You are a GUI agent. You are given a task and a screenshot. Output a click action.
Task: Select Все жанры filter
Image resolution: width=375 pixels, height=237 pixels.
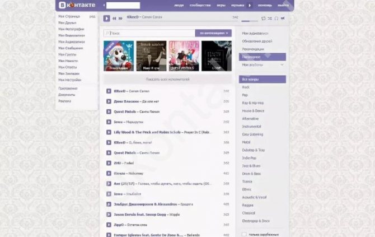click(262, 79)
